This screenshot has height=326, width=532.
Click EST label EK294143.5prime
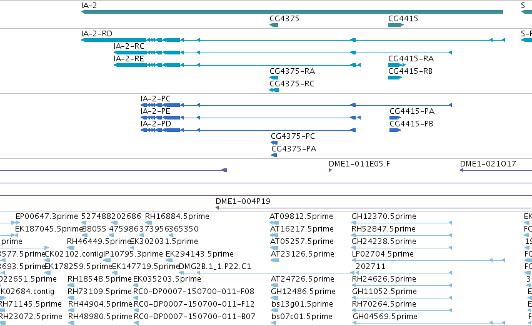point(199,254)
